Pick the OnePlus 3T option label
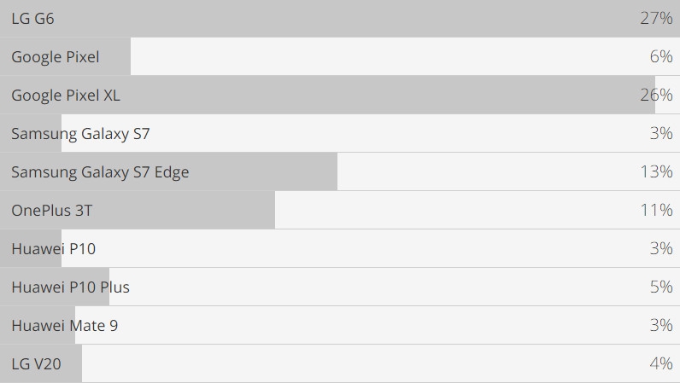 point(52,211)
